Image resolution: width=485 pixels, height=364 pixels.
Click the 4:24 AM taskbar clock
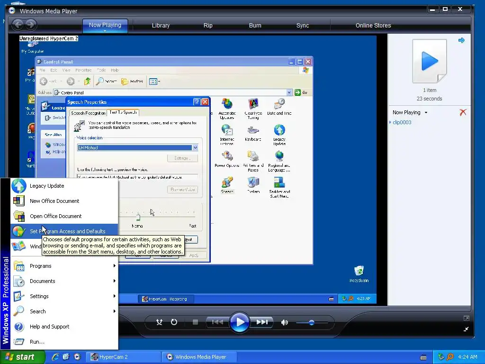[x=467, y=357]
